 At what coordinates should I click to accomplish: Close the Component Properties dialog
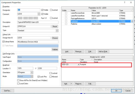(x=131, y=2)
